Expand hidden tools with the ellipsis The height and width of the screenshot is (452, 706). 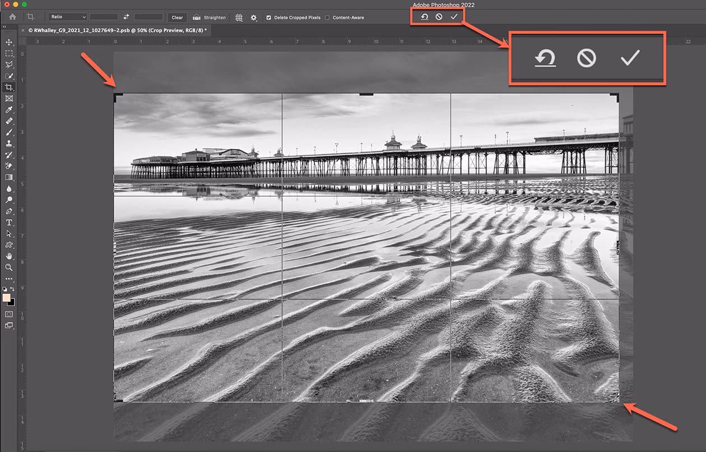9,279
